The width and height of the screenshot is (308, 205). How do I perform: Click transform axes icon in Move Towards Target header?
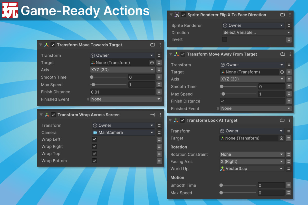point(46,45)
